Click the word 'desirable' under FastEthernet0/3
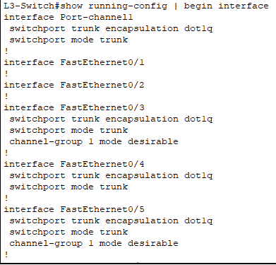The height and width of the screenshot is (265, 276). pos(153,141)
